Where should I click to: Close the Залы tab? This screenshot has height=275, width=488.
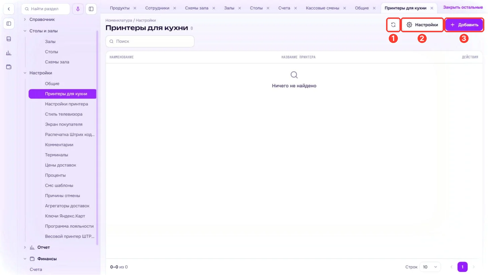point(240,8)
